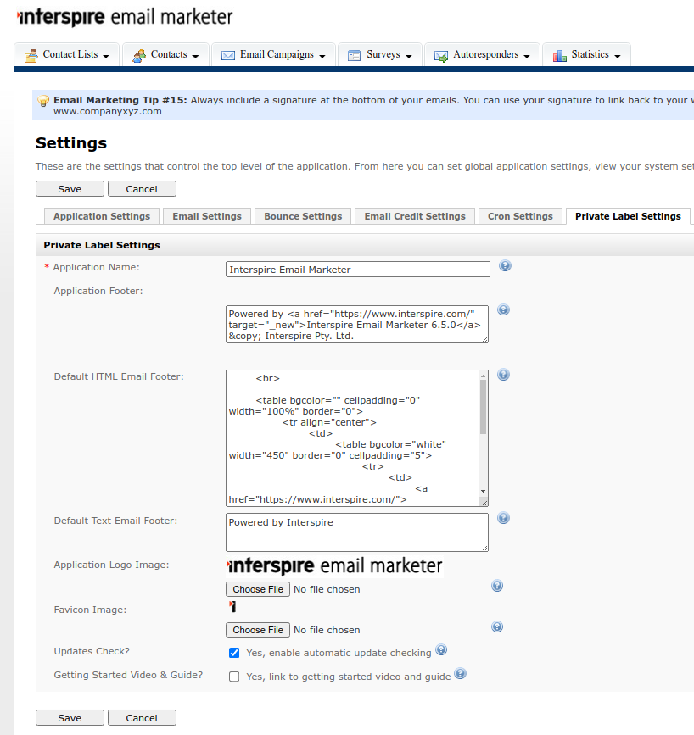Click the top Cancel button
Image resolution: width=694 pixels, height=735 pixels.
pyautogui.click(x=142, y=189)
